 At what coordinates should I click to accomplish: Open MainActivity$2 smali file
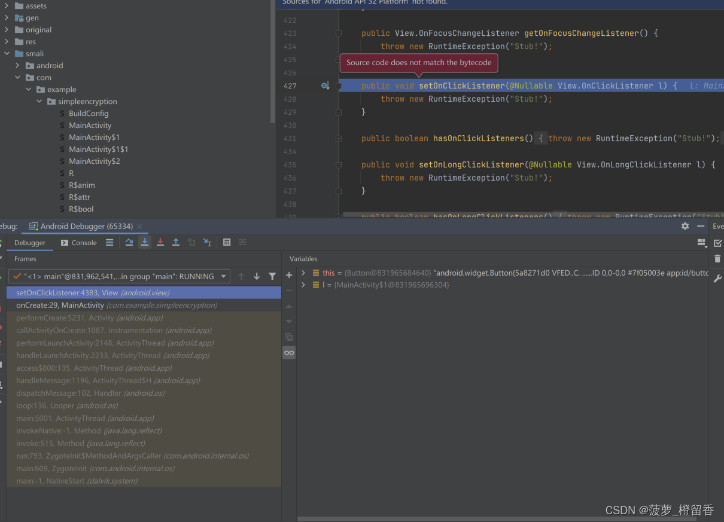click(x=94, y=161)
